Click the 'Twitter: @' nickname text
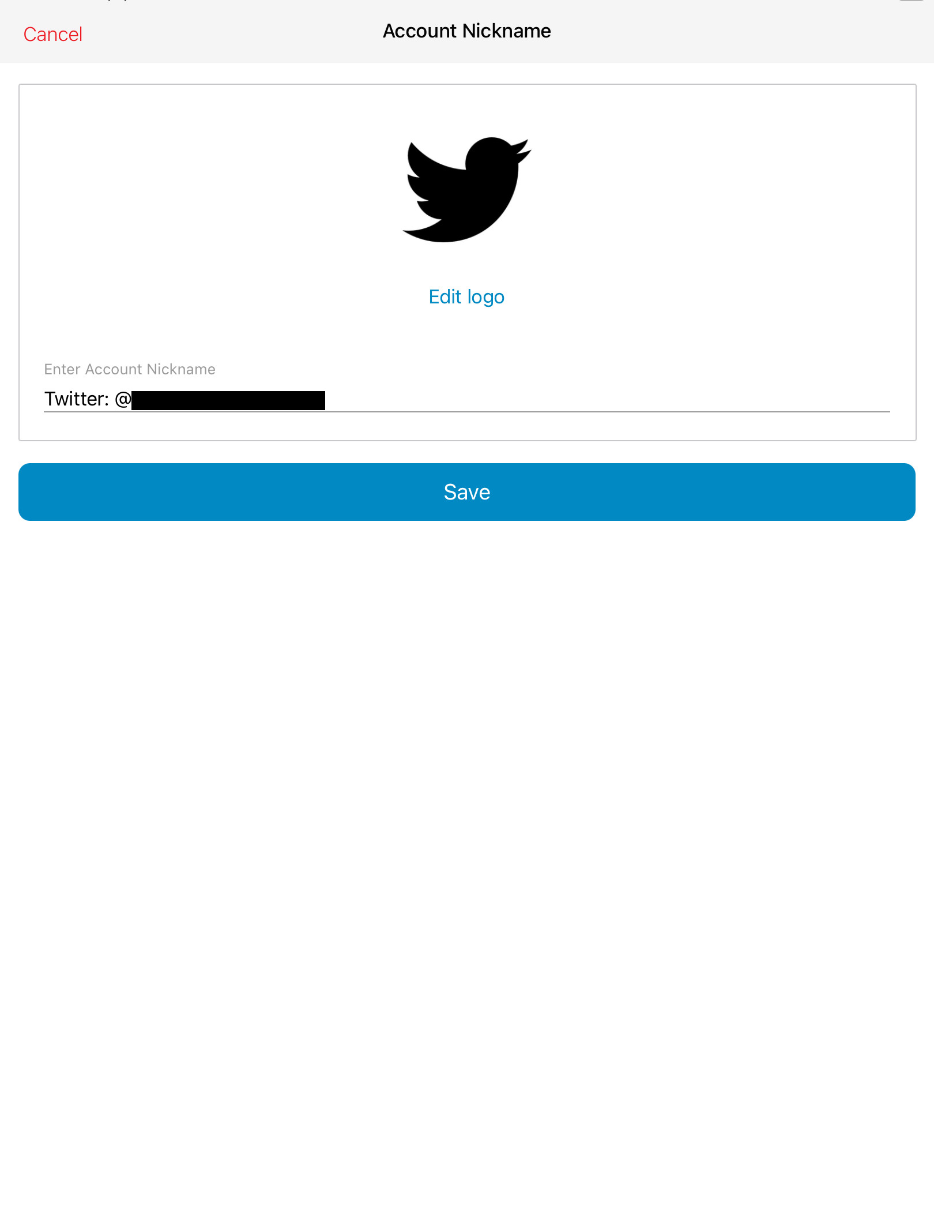 [88, 399]
